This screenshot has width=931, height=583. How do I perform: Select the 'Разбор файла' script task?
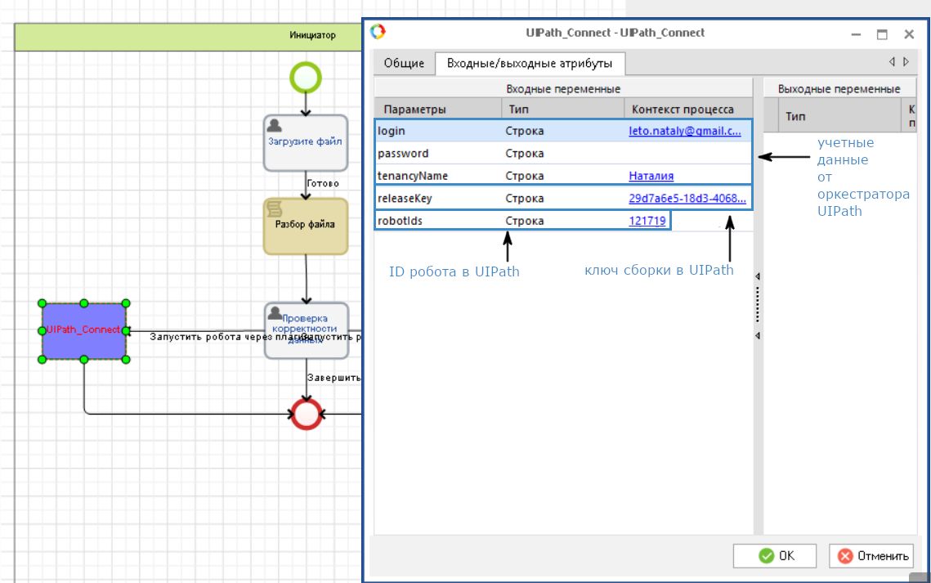pyautogui.click(x=305, y=226)
